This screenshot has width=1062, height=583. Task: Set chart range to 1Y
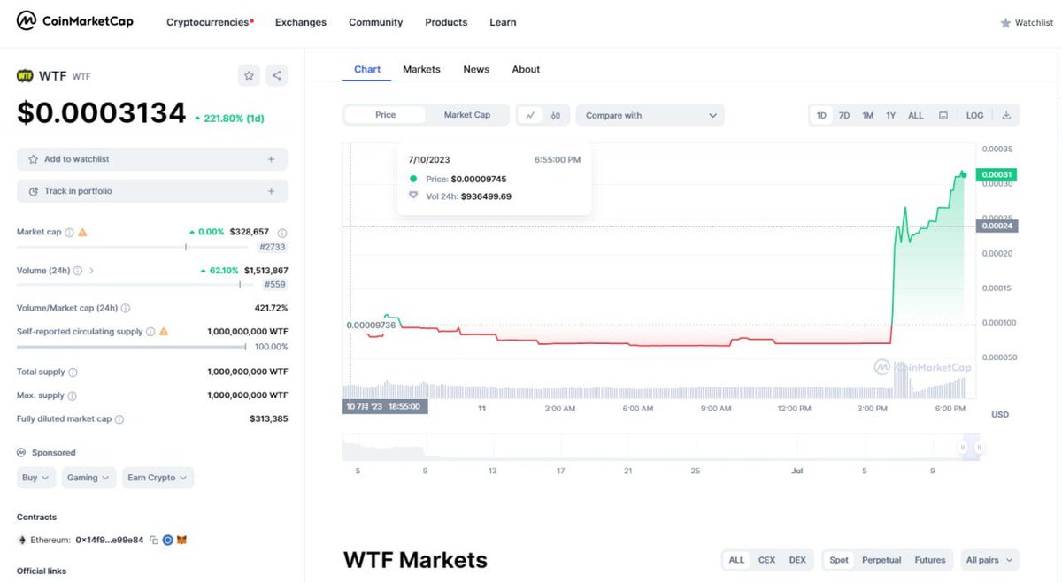pyautogui.click(x=891, y=115)
